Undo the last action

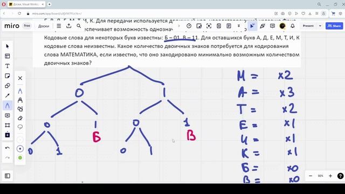tap(8, 148)
